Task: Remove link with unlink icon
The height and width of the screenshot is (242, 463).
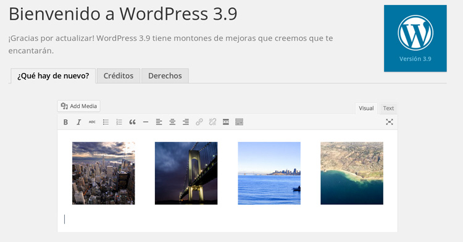Action: (212, 122)
